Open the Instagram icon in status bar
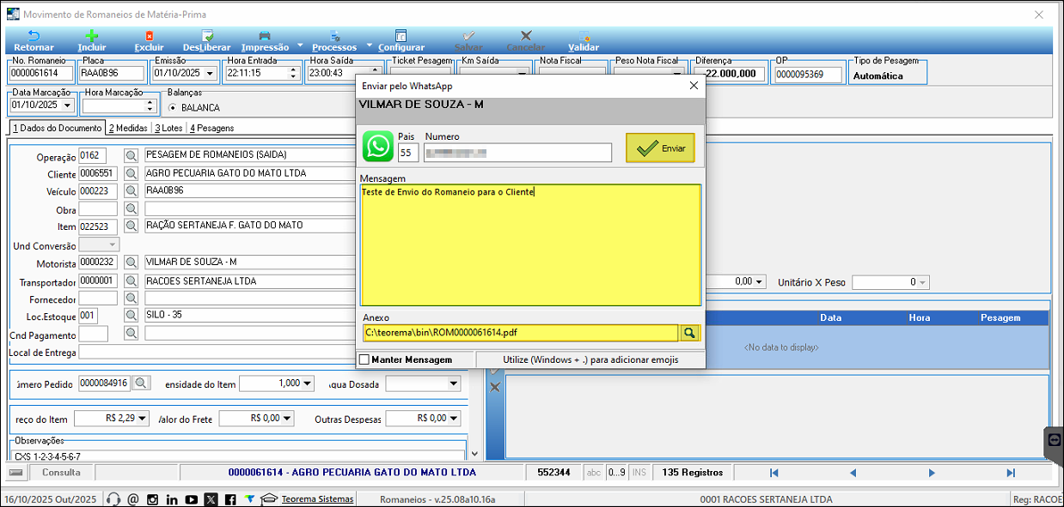Image resolution: width=1064 pixels, height=507 pixels. [x=152, y=499]
